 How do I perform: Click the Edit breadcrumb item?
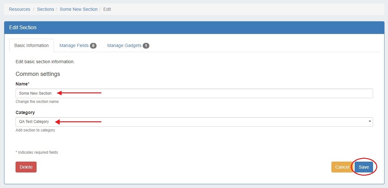pos(107,9)
